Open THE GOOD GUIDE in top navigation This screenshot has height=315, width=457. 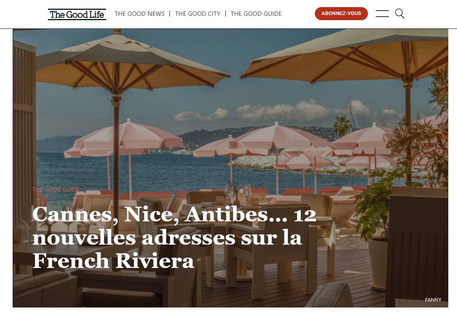(x=256, y=14)
